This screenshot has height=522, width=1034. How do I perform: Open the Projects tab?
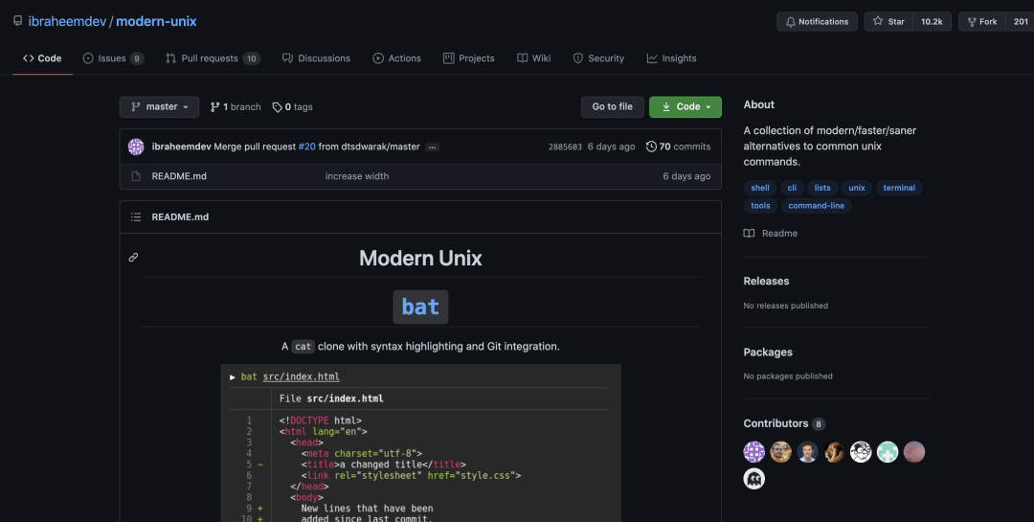[x=468, y=58]
